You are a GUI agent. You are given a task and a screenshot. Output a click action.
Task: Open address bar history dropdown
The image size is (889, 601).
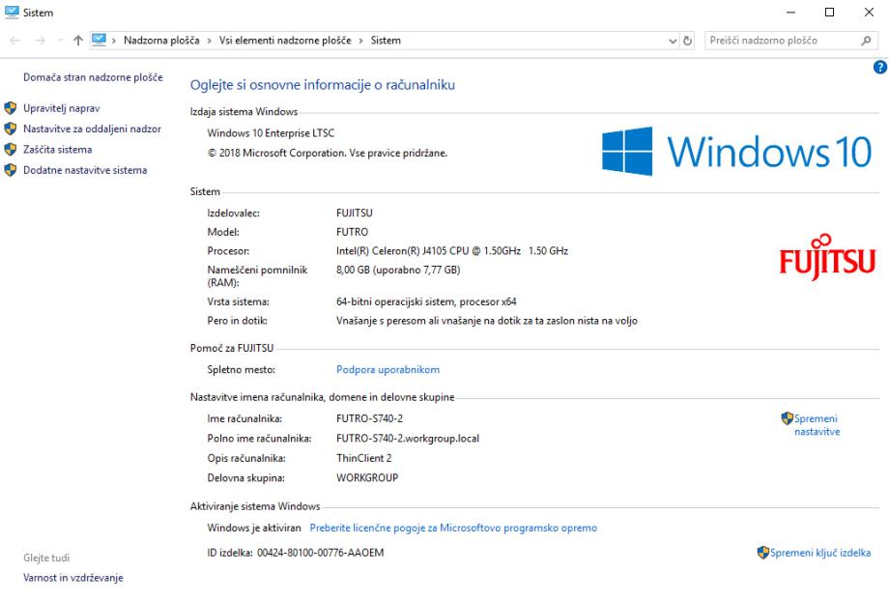click(x=673, y=41)
